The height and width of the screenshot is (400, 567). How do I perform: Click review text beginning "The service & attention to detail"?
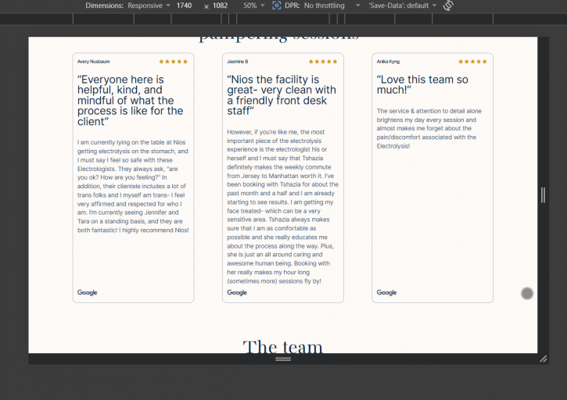click(x=429, y=128)
